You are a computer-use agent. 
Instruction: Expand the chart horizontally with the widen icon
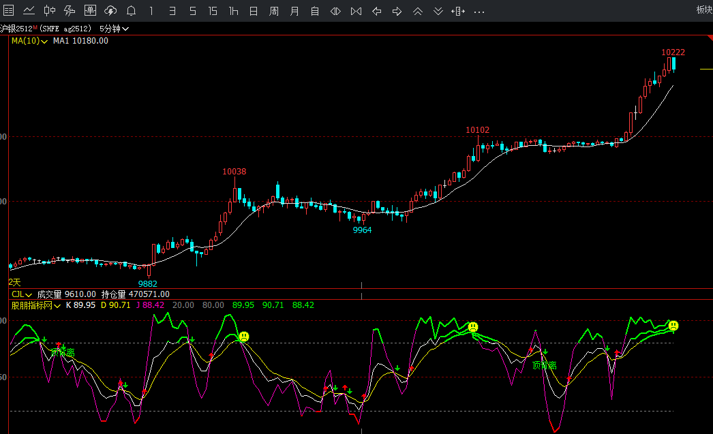[x=335, y=11]
